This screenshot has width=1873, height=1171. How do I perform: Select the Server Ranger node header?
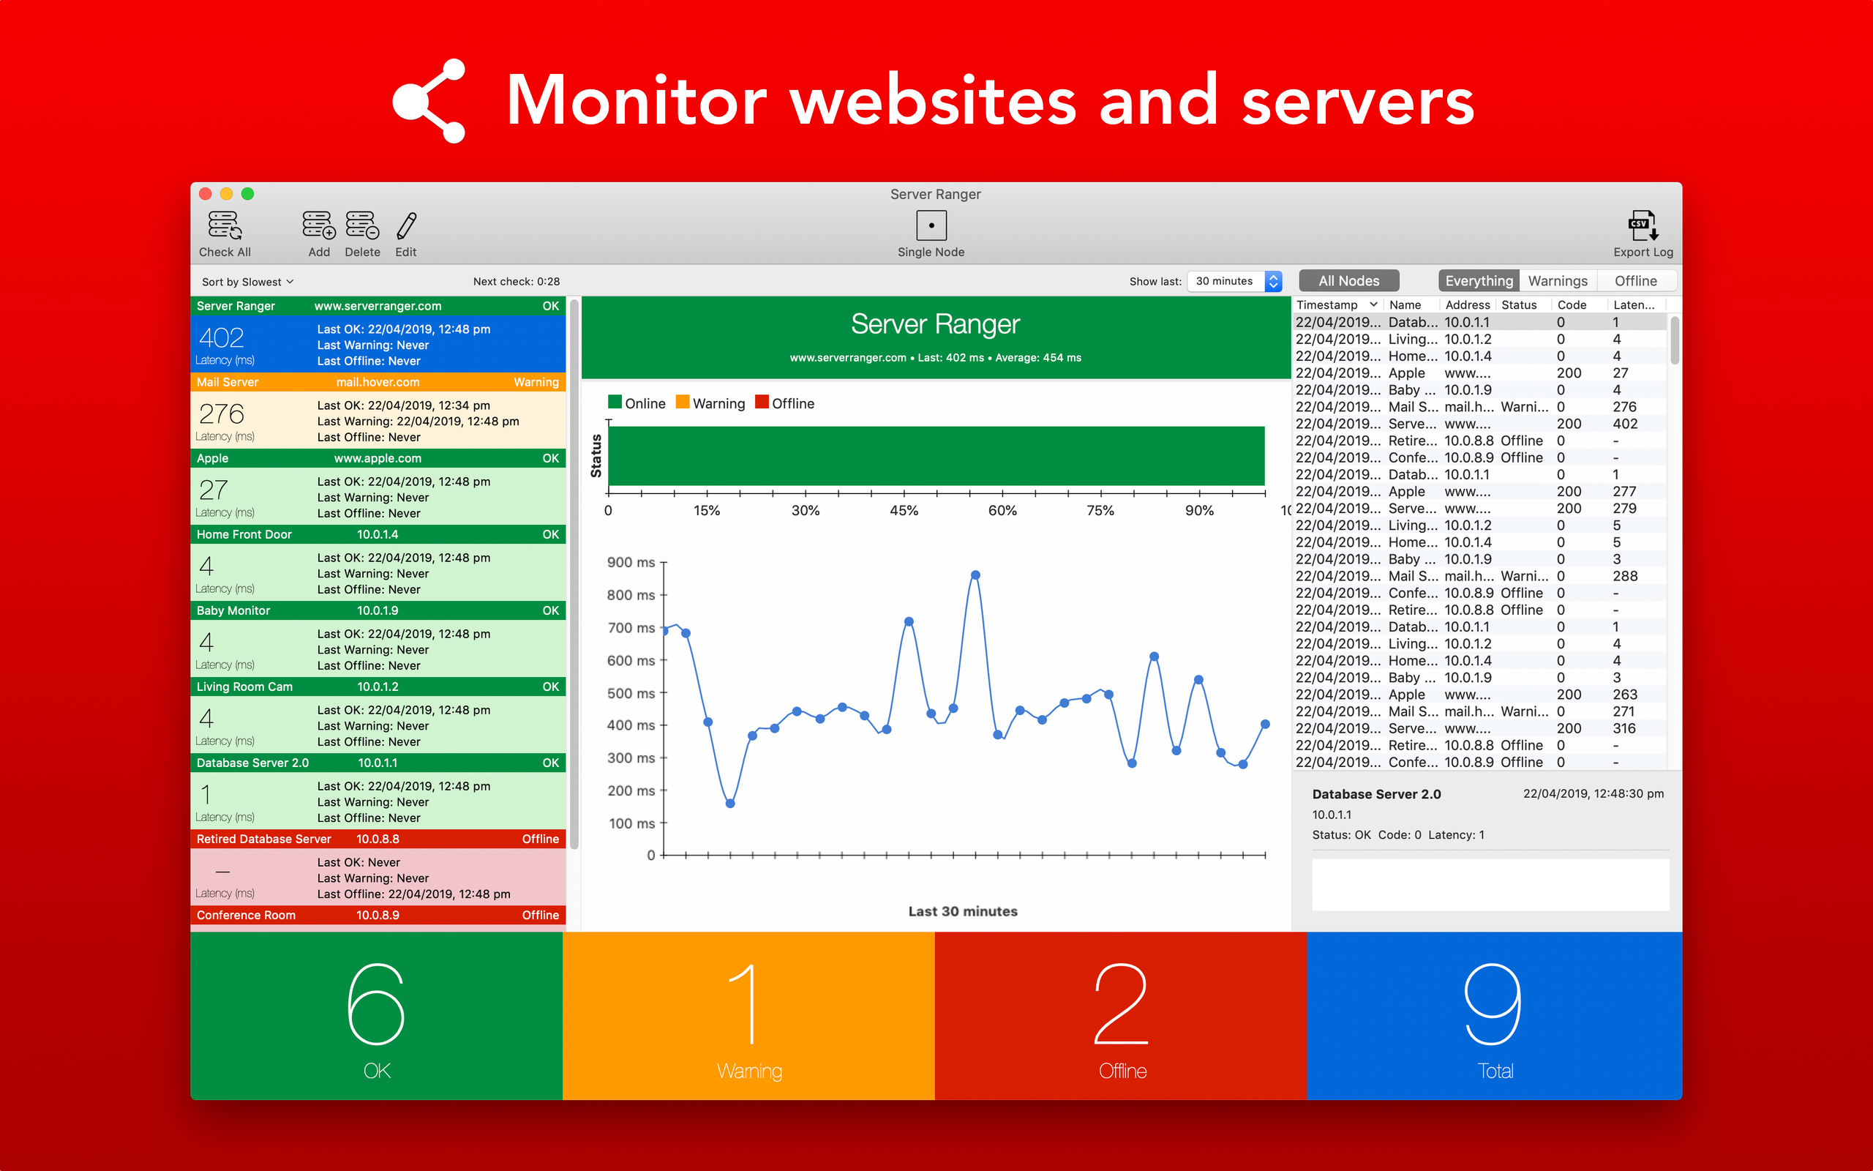pos(378,306)
